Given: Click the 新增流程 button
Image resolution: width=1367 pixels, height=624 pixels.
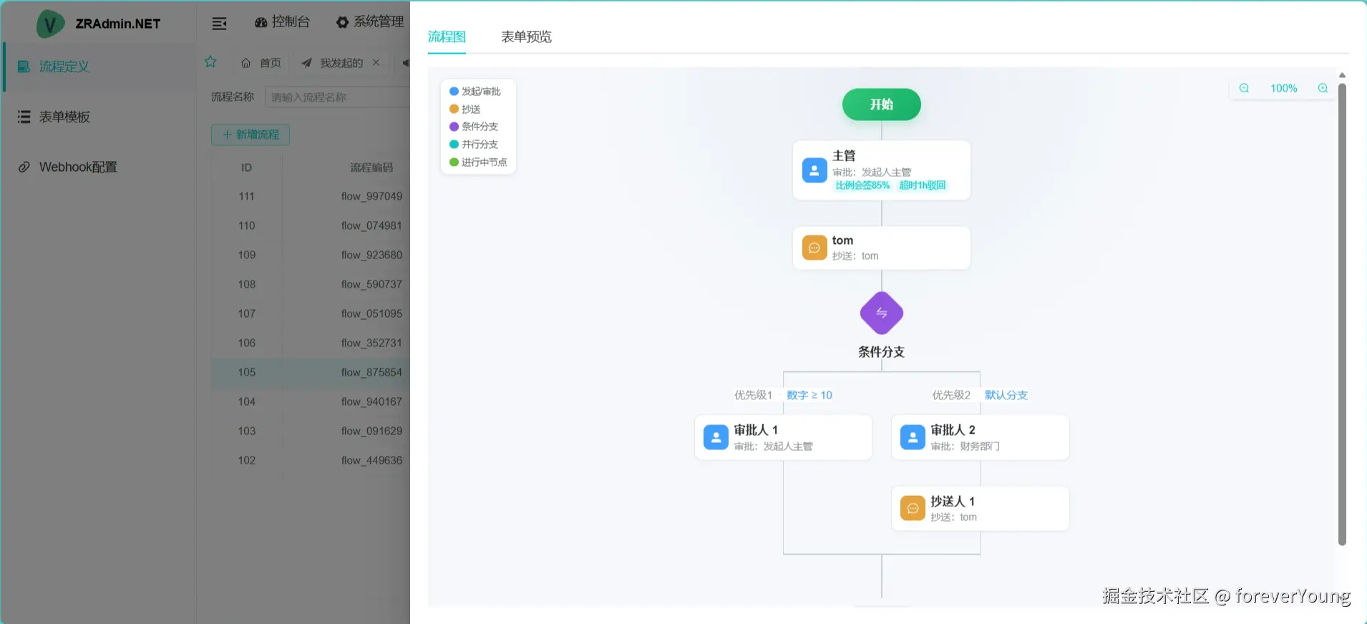Looking at the screenshot, I should pyautogui.click(x=250, y=135).
